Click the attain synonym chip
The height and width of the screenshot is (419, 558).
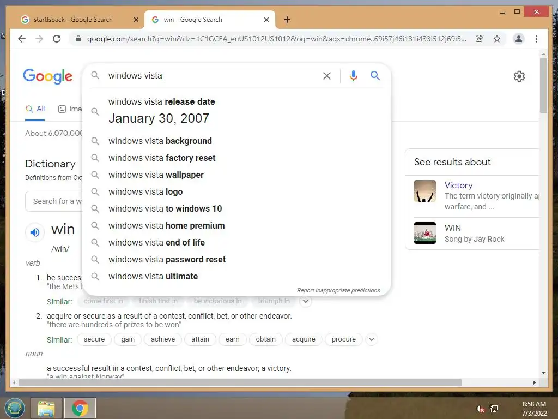[201, 339]
